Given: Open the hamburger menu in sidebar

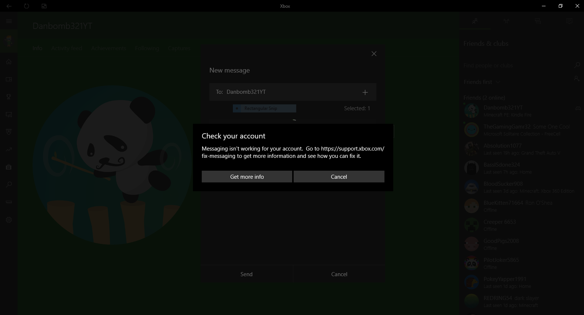Looking at the screenshot, I should click(9, 21).
